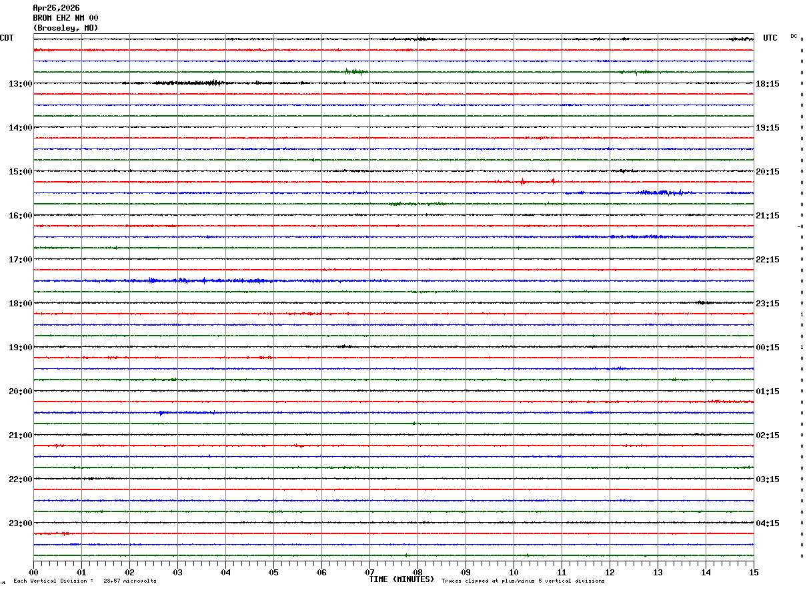Click the 23:00 CDT time label
The image size is (807, 590).
click(20, 523)
